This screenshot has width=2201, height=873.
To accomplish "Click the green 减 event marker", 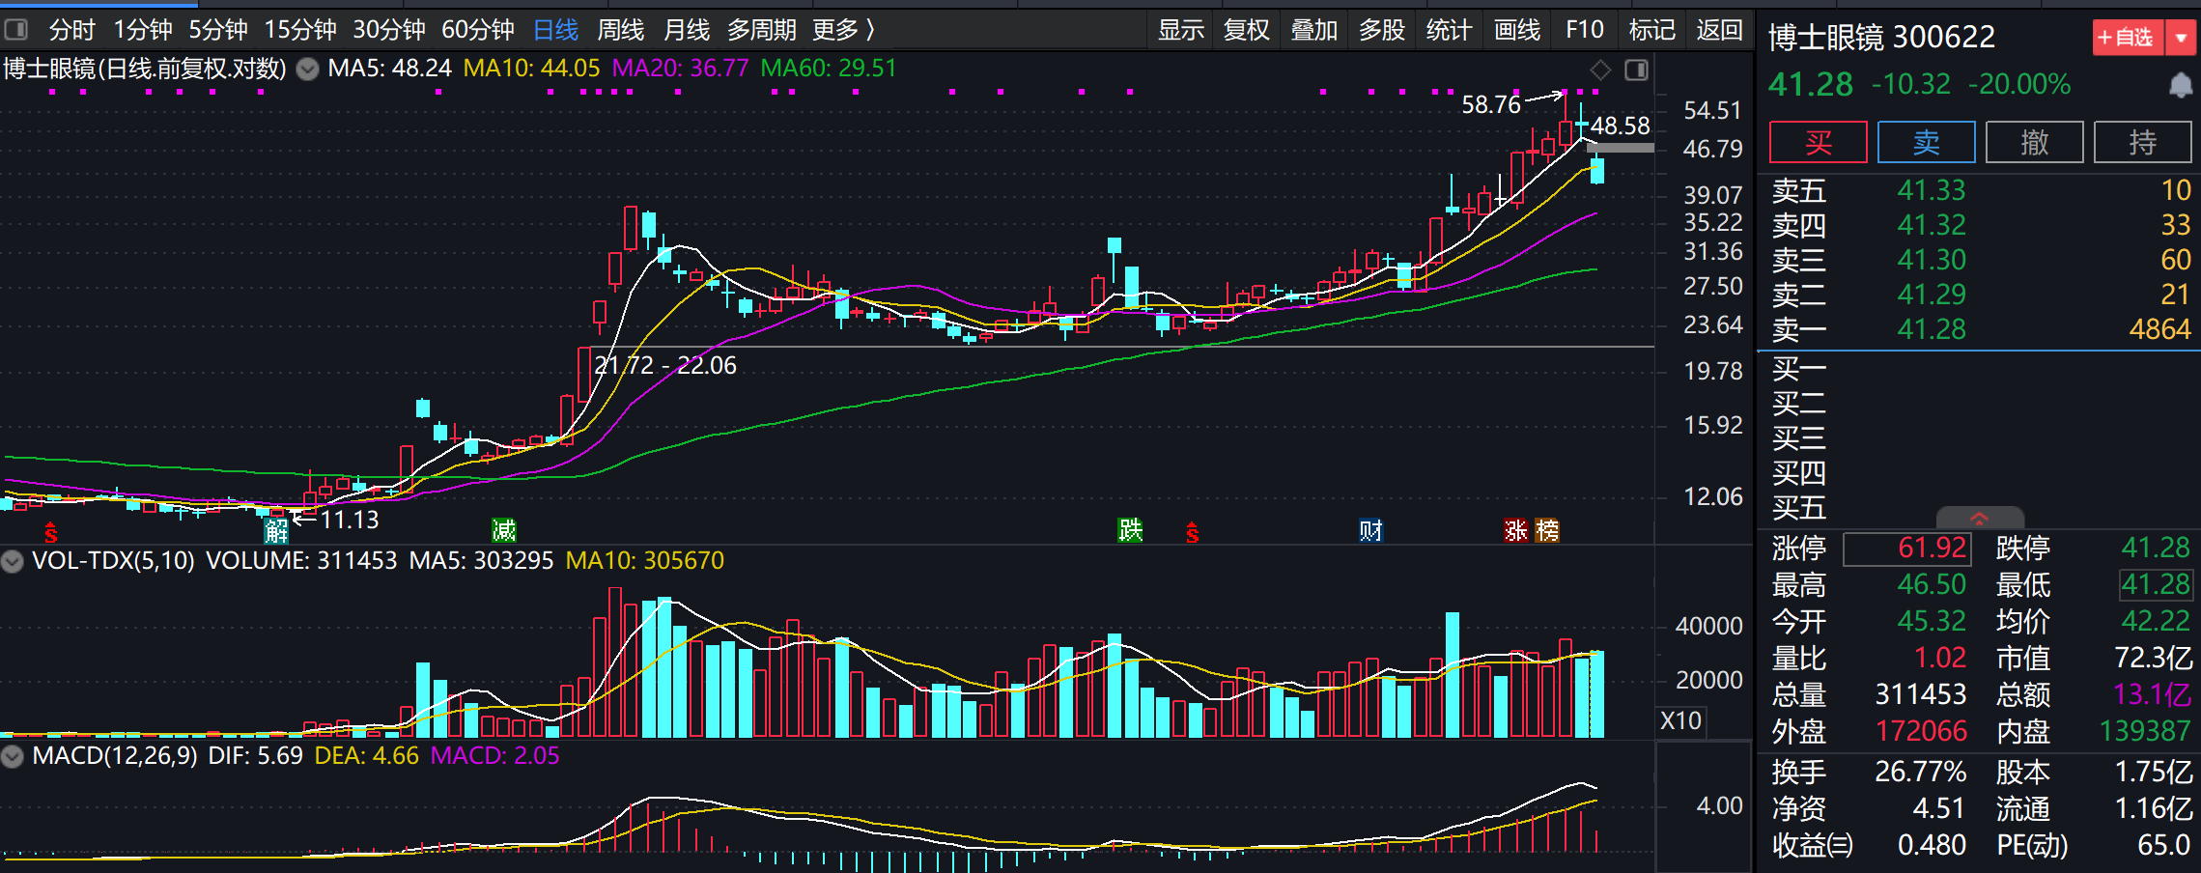I will 504,530.
